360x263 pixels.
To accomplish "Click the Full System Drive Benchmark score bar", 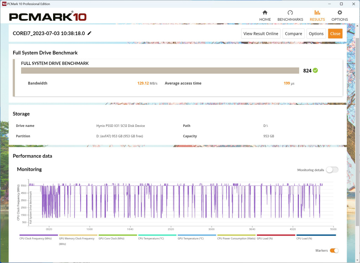I will coord(160,71).
